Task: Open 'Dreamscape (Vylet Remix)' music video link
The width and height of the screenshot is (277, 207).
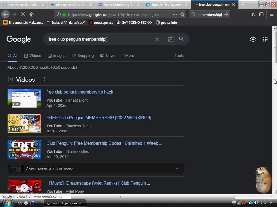Action: pos(98,183)
